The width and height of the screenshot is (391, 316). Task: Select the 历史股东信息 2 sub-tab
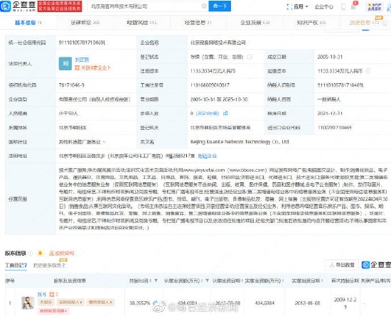pyautogui.click(x=49, y=266)
